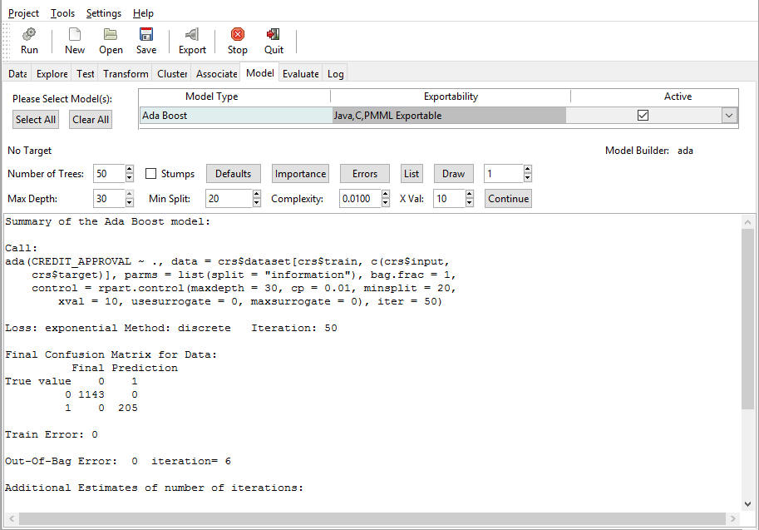Increase the Draw tree number with up arrow
Image resolution: width=759 pixels, height=530 pixels.
(528, 169)
